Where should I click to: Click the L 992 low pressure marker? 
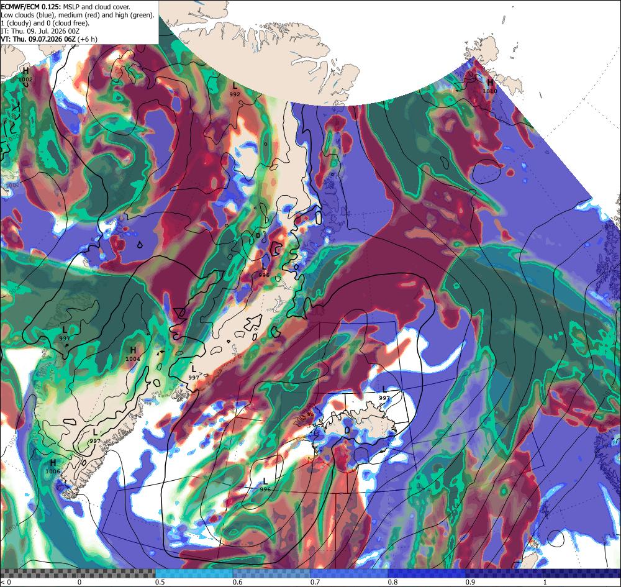235,89
